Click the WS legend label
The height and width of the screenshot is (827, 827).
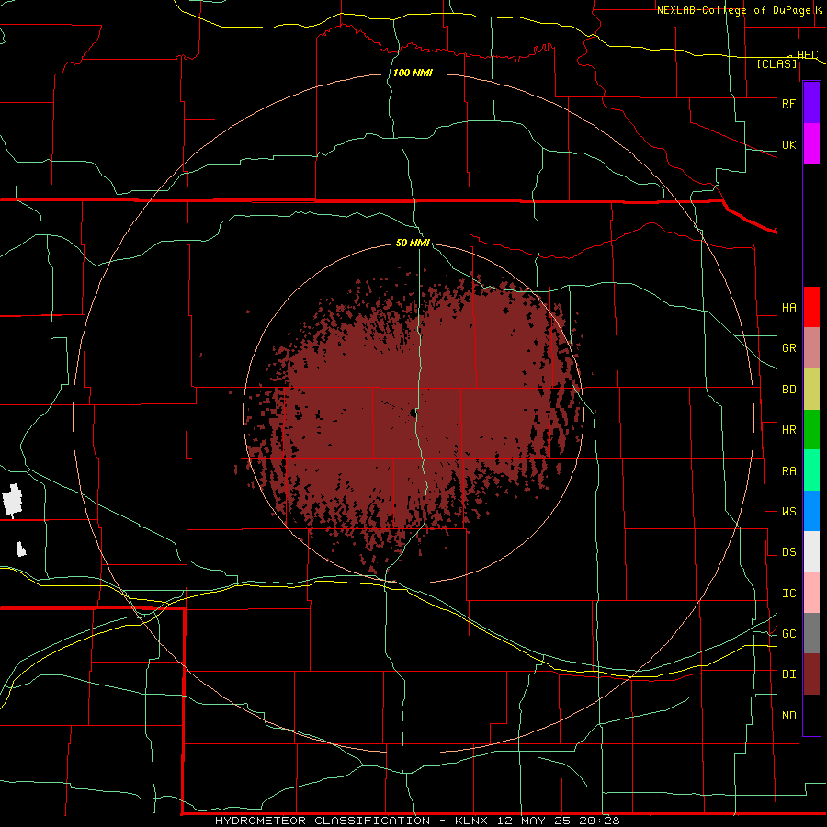(788, 512)
